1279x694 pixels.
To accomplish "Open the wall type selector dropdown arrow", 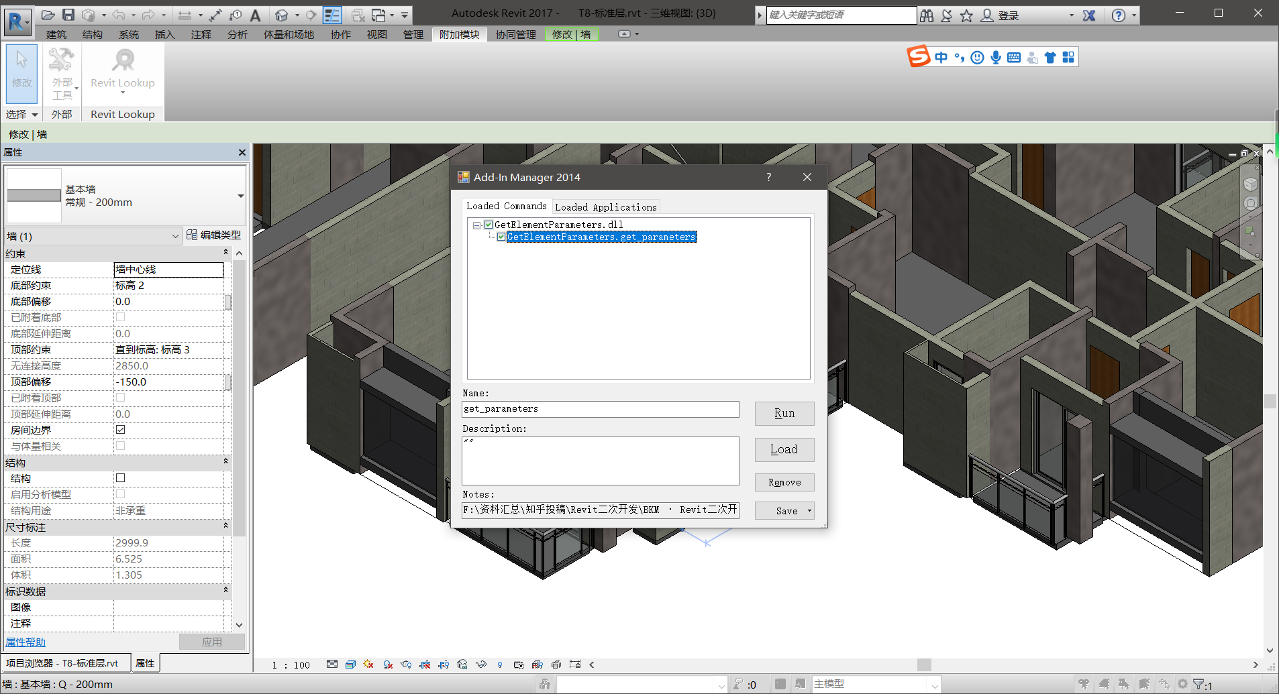I will click(240, 196).
